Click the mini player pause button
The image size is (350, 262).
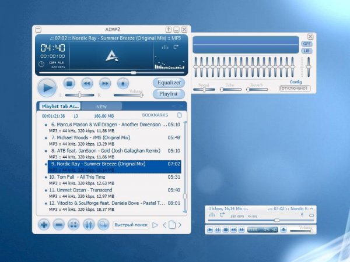tap(218, 230)
